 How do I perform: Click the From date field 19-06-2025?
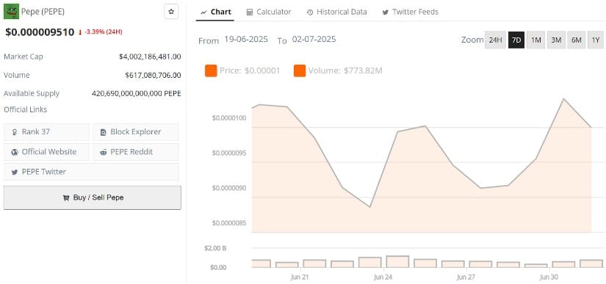pos(246,39)
